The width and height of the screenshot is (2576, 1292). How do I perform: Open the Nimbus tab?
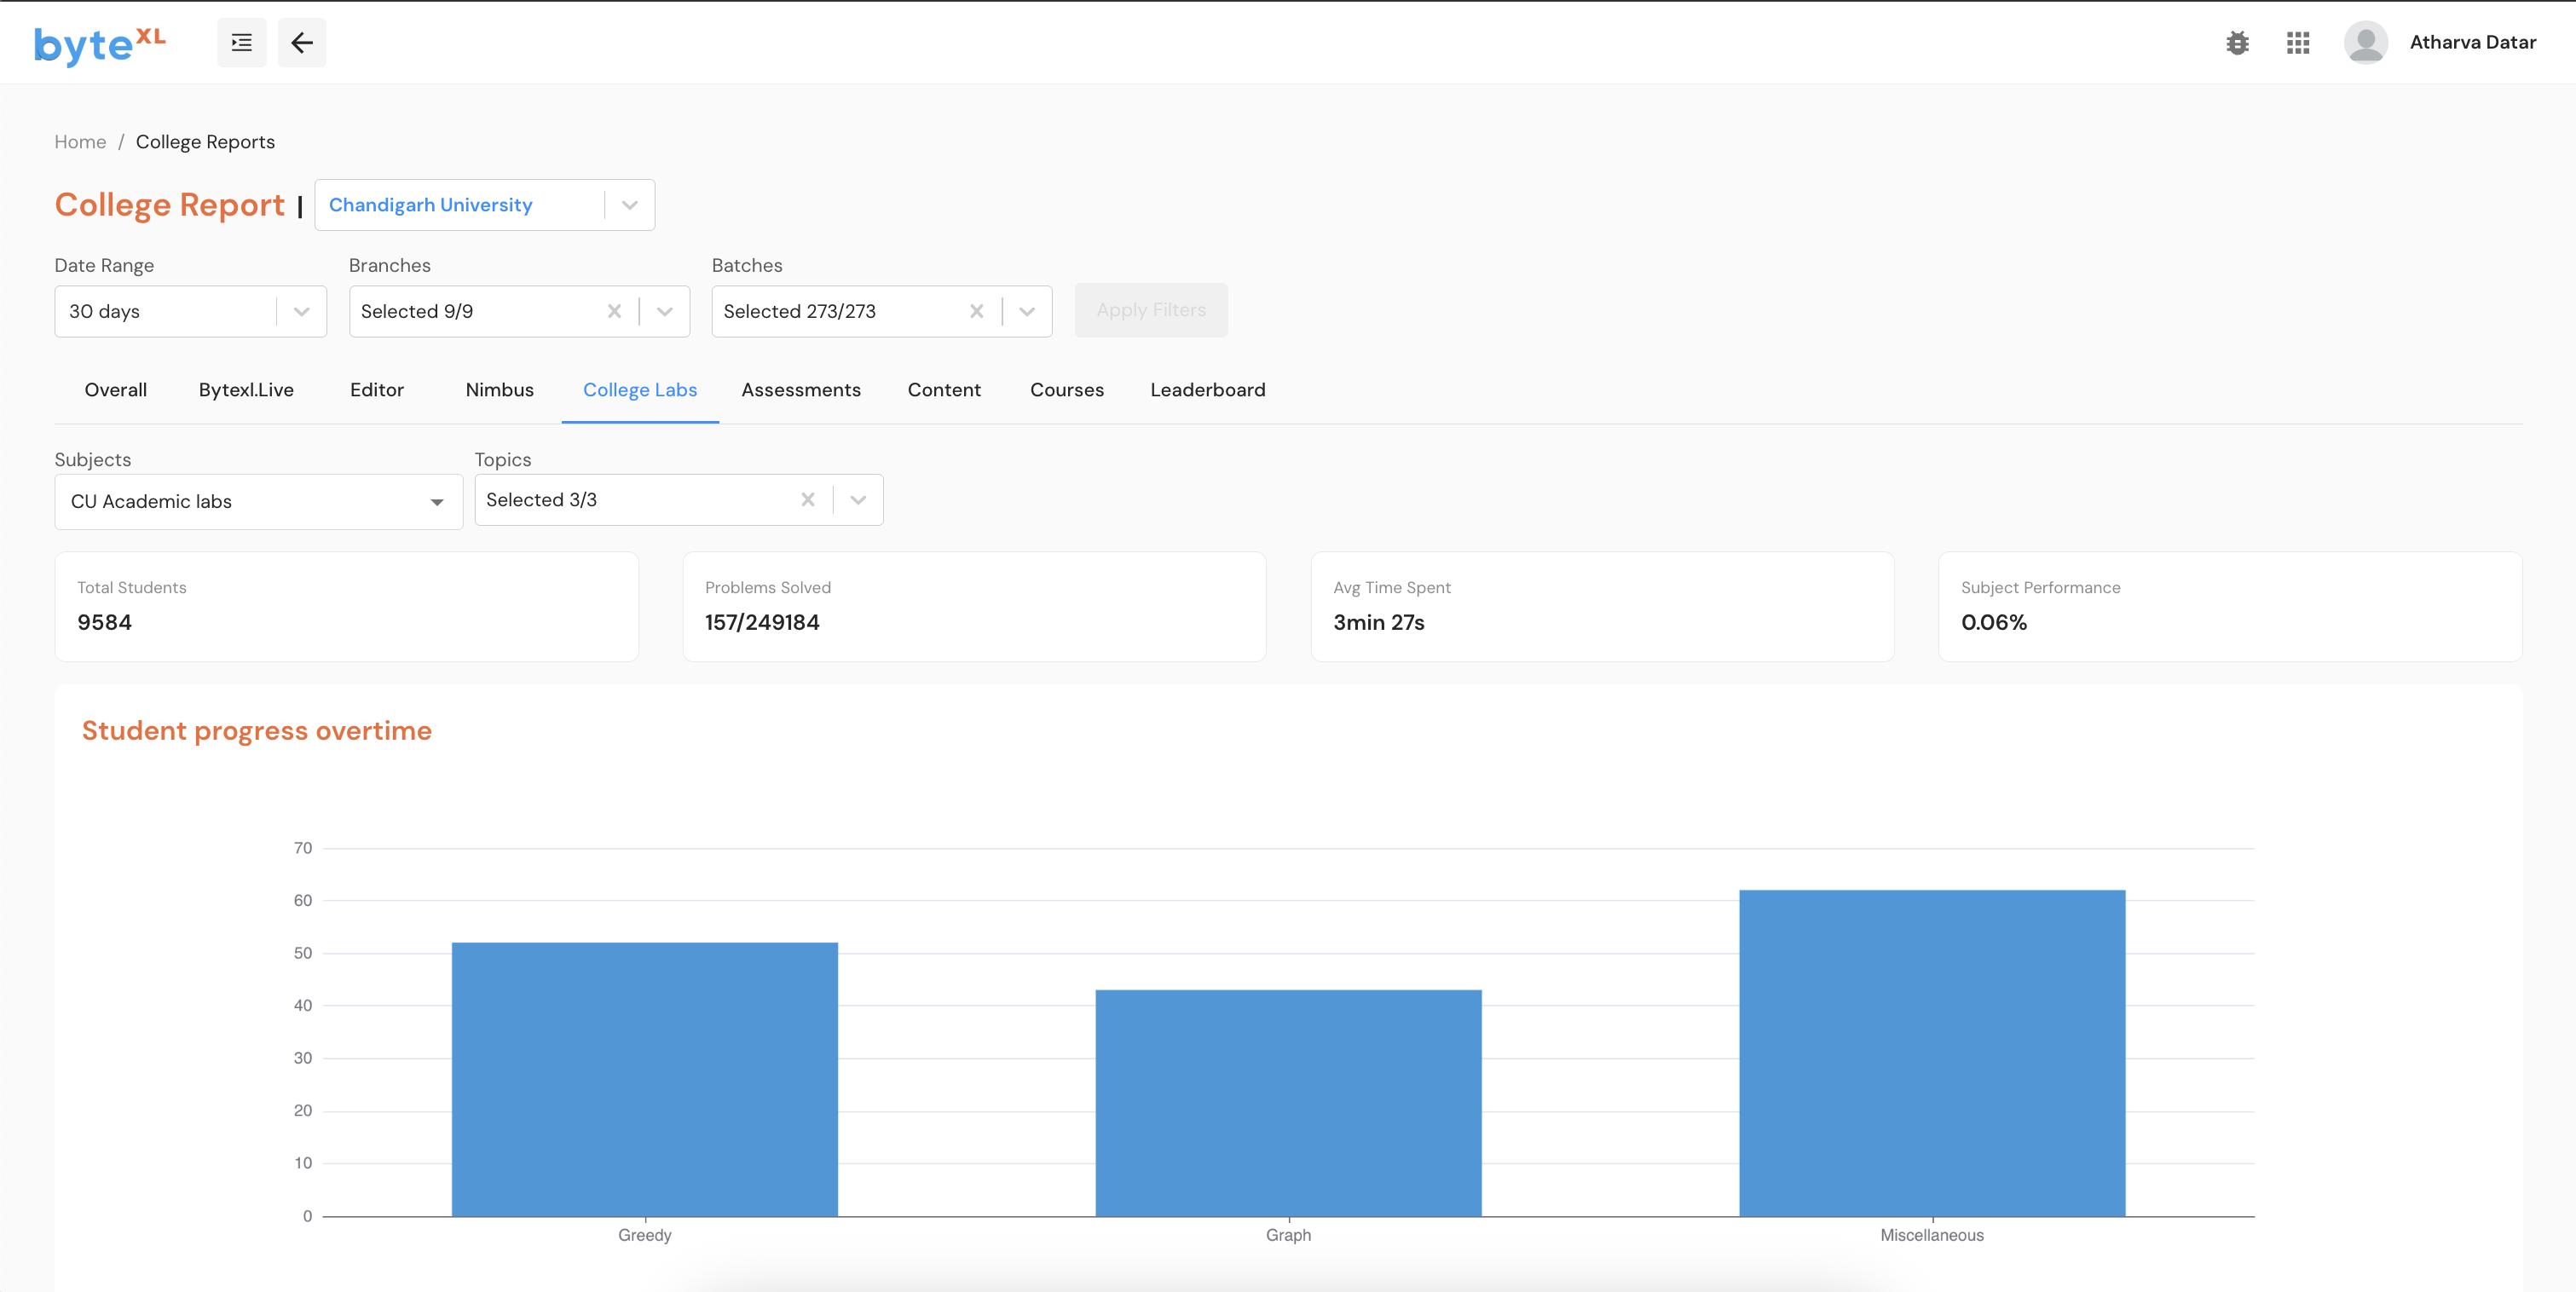tap(499, 390)
